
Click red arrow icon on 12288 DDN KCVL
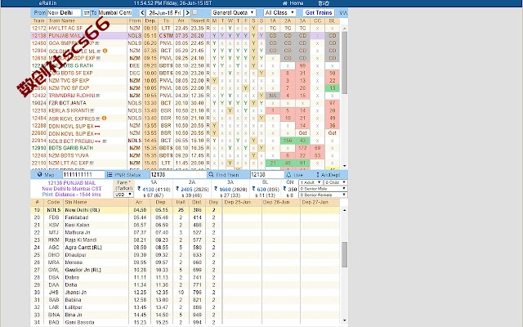coord(97,126)
